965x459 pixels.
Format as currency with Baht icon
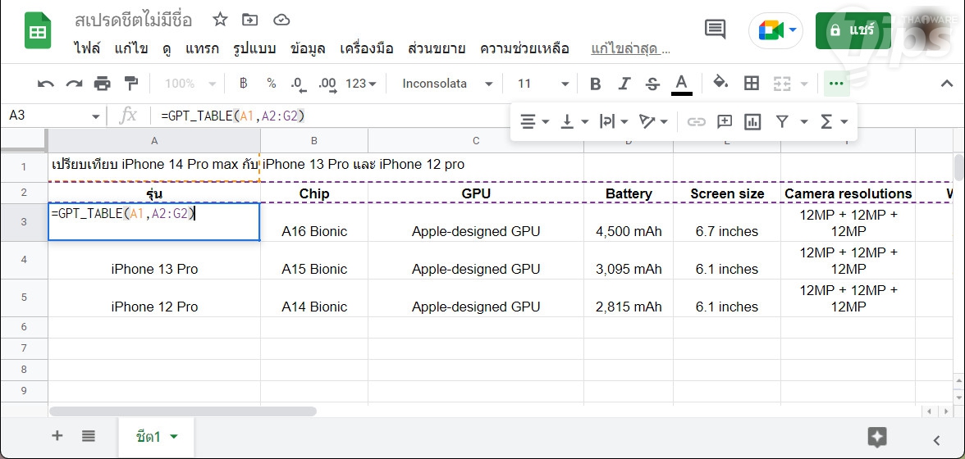pos(243,84)
